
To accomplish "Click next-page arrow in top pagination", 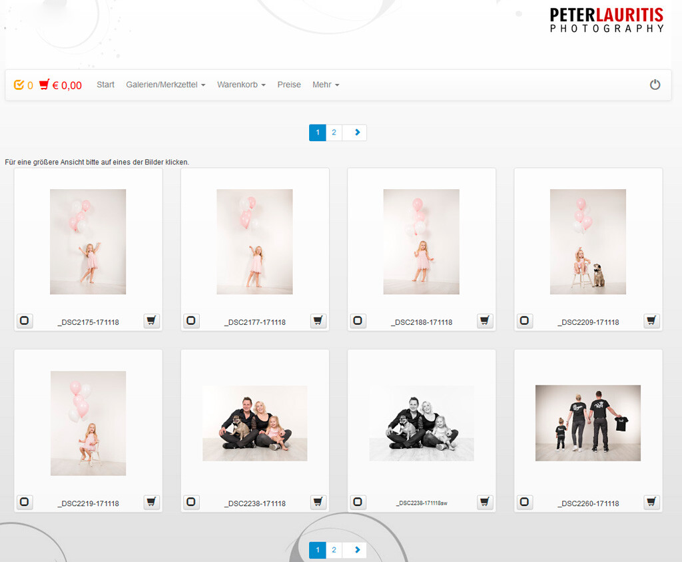I will (x=354, y=133).
